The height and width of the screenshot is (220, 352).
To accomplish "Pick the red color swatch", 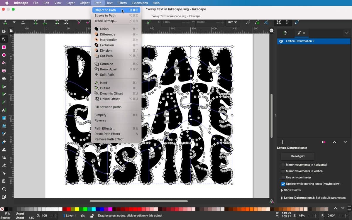I will coord(69,209).
